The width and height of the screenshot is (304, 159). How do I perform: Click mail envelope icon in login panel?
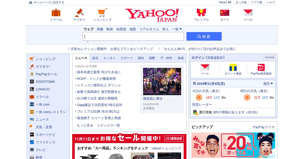205,67
